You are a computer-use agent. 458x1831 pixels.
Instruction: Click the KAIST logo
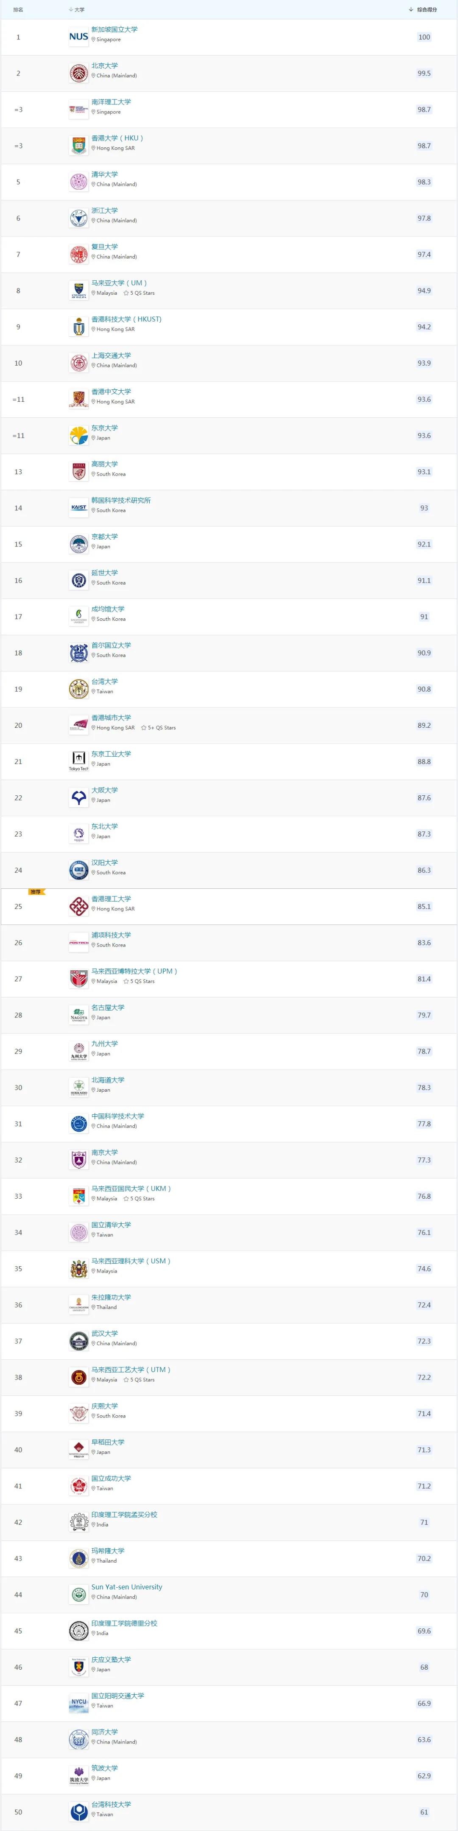[79, 507]
